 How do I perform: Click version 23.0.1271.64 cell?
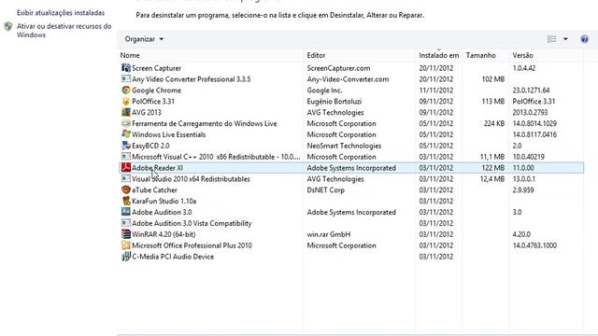[x=531, y=91]
